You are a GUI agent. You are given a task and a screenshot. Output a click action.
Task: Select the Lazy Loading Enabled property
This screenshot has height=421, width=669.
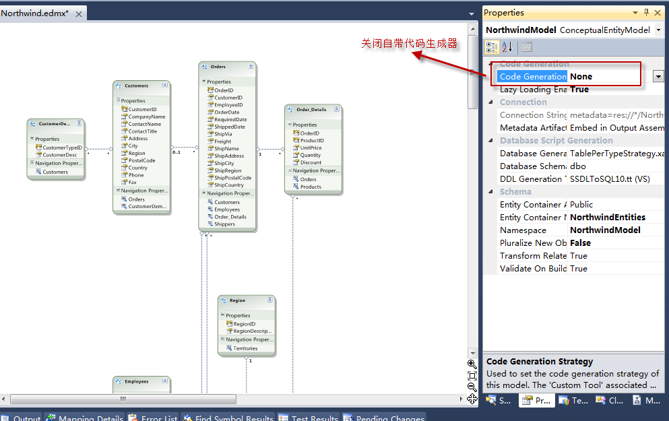580,89
